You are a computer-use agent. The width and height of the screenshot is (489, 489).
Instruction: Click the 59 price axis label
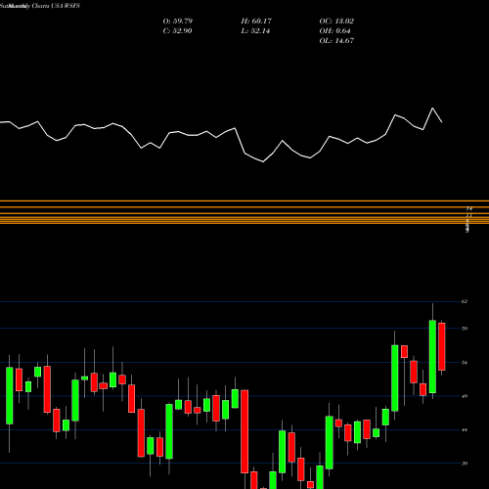[x=465, y=329]
